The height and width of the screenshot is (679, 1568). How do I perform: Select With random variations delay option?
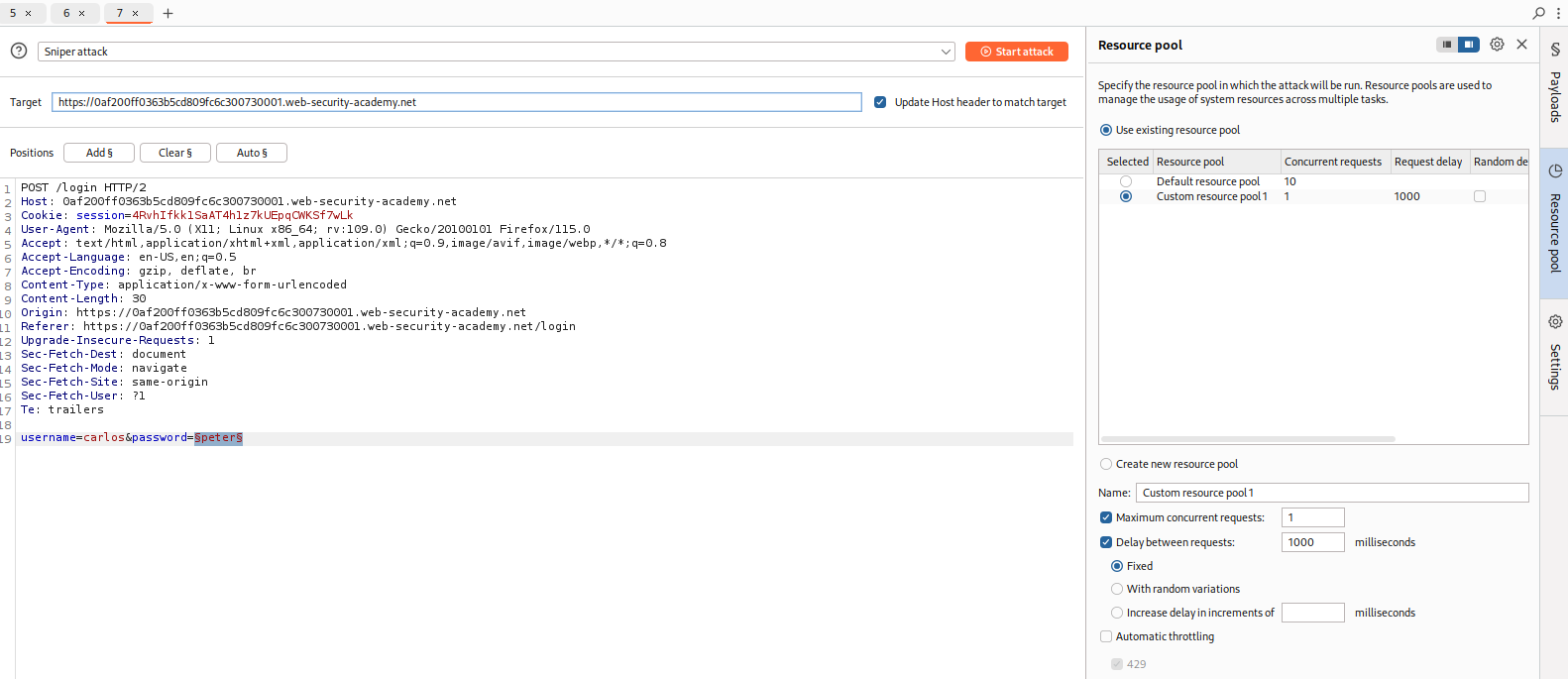click(x=1117, y=589)
